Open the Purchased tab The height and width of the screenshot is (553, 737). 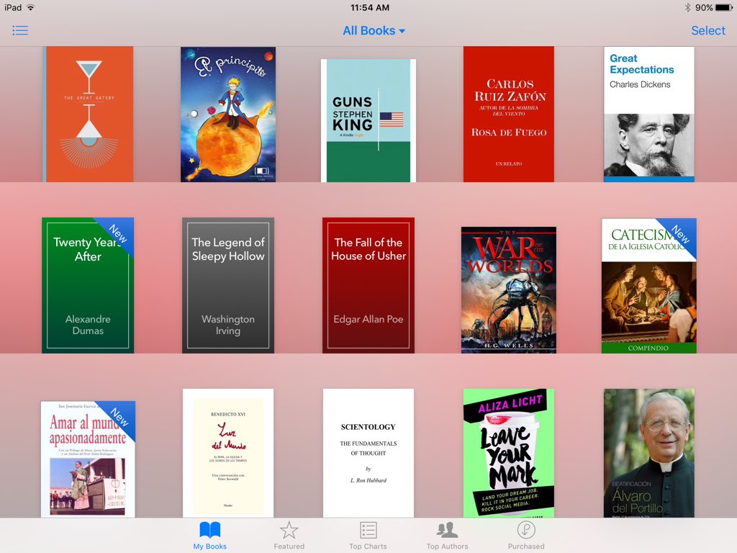click(526, 536)
